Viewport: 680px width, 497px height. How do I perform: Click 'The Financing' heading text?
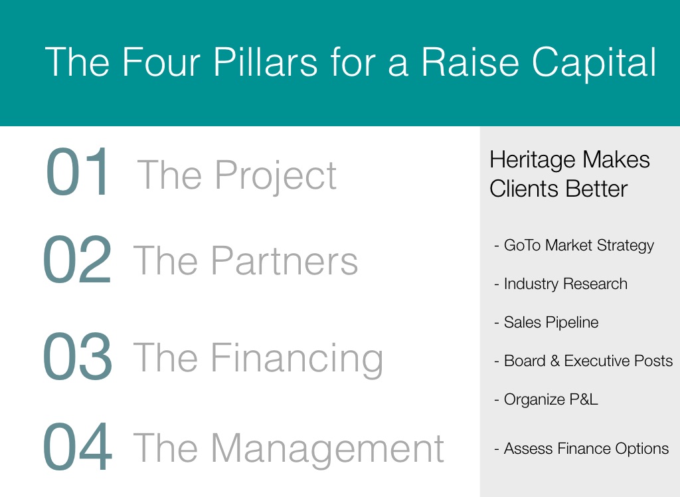258,357
